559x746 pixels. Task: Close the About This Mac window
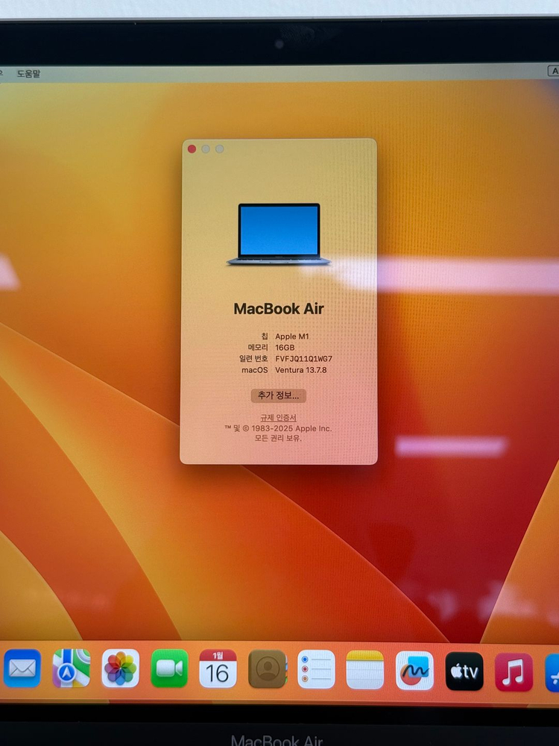192,149
